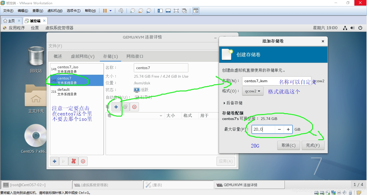Switch to the 存储(S) tab
The width and height of the screenshot is (367, 195).
[110, 56]
